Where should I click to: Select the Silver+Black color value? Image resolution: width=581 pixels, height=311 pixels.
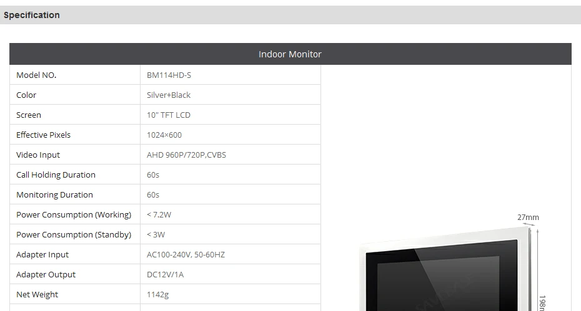[169, 95]
